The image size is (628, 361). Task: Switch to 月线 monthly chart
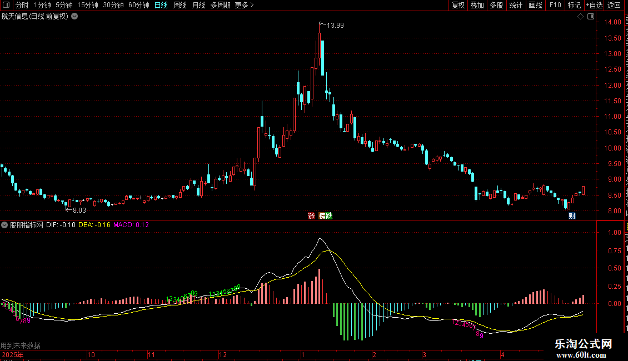coord(198,5)
